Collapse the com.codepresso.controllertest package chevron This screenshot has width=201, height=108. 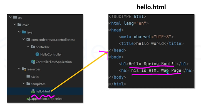tap(24, 39)
